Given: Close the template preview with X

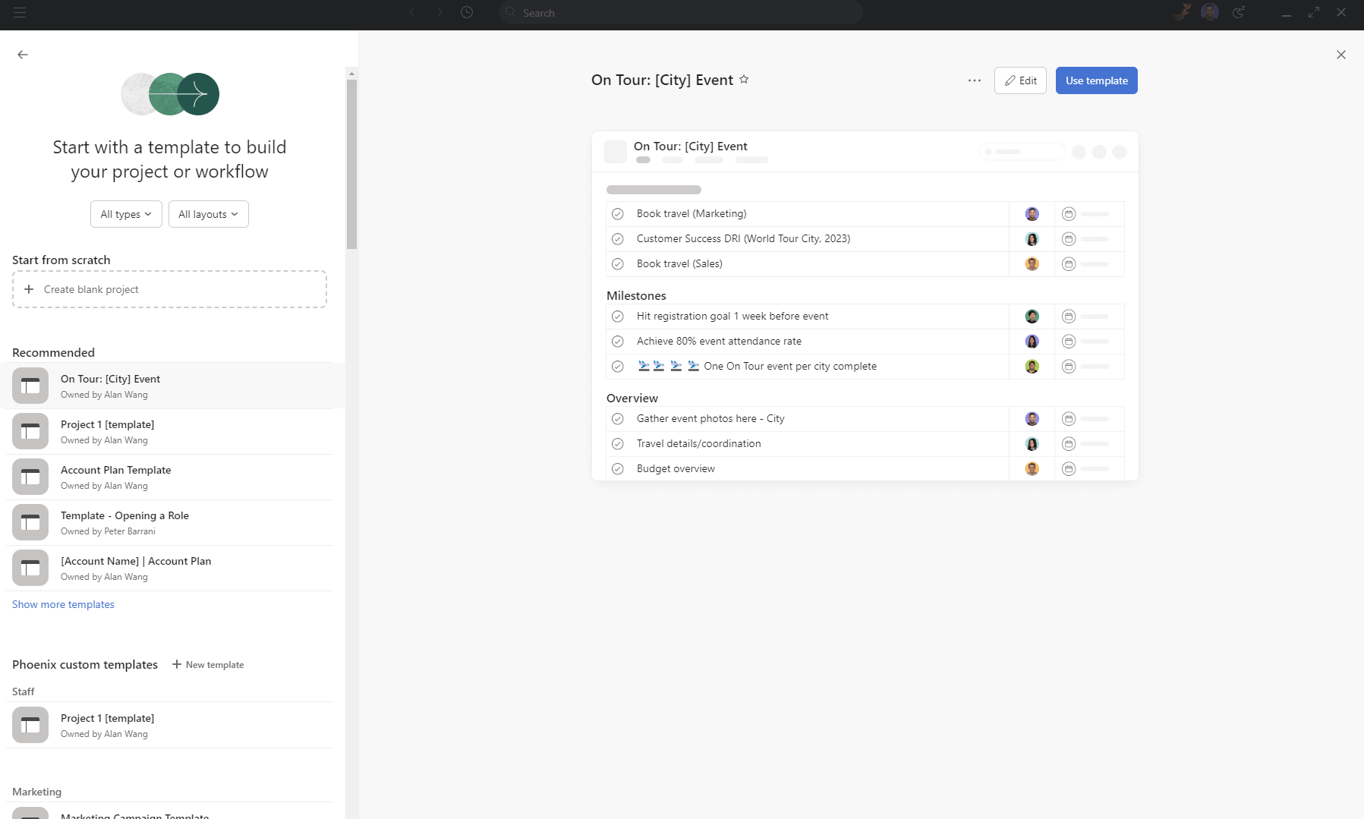Looking at the screenshot, I should (1340, 55).
